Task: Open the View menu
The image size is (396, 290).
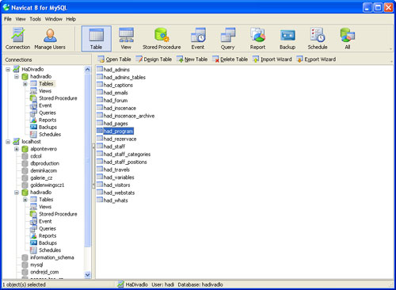Action: coord(21,19)
